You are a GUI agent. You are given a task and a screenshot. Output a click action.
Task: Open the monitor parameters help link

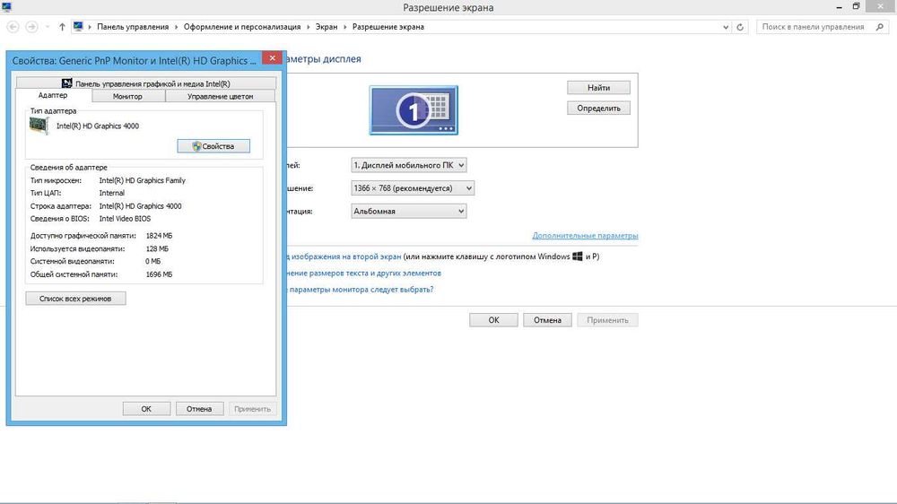pos(361,290)
